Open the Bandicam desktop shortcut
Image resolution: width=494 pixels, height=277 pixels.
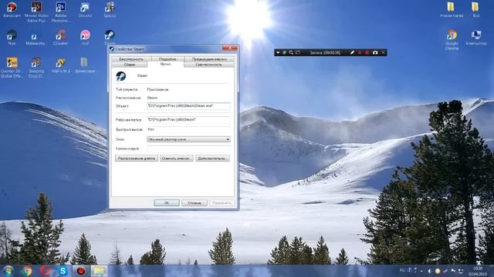click(x=12, y=9)
